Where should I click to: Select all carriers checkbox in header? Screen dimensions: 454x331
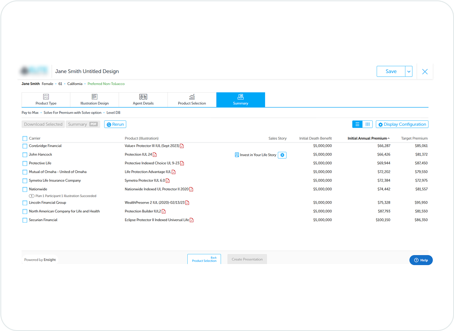click(x=25, y=139)
